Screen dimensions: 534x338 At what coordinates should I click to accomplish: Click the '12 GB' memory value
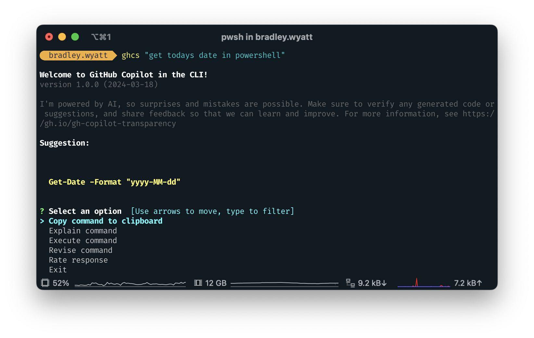click(216, 283)
